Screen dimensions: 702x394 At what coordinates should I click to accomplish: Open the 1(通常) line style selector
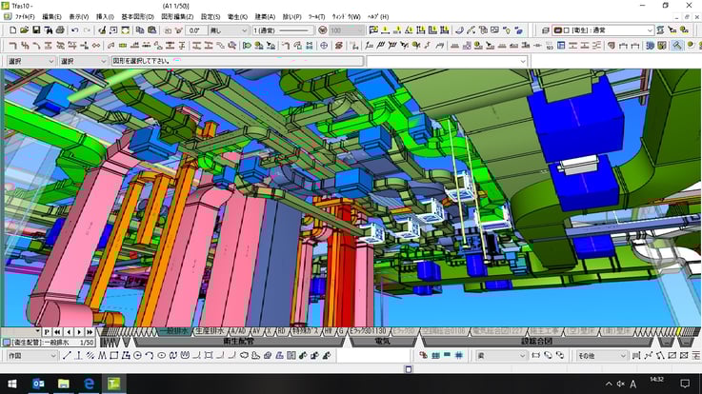[x=284, y=30]
